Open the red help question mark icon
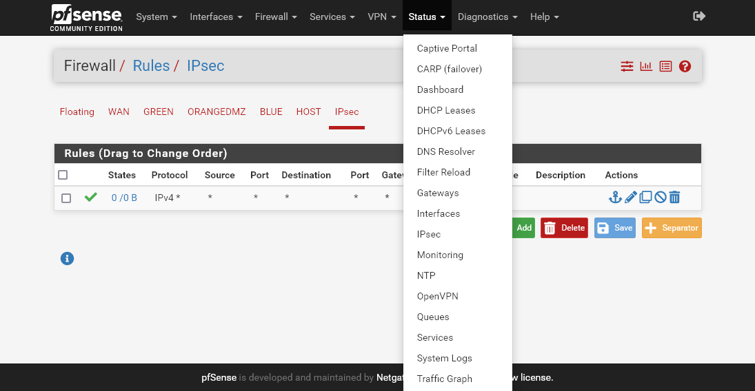 (x=685, y=66)
